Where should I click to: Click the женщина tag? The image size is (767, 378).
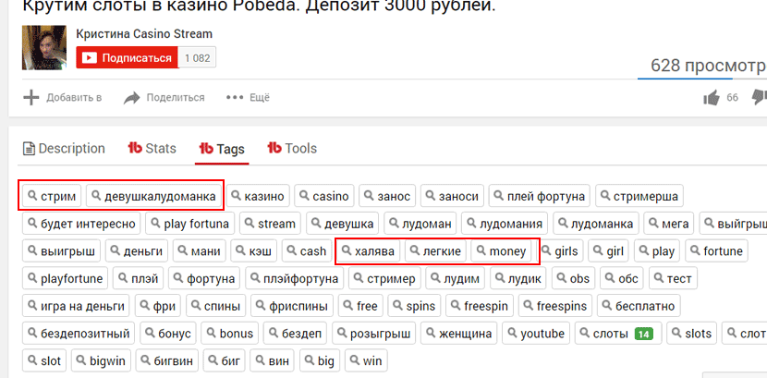click(459, 333)
